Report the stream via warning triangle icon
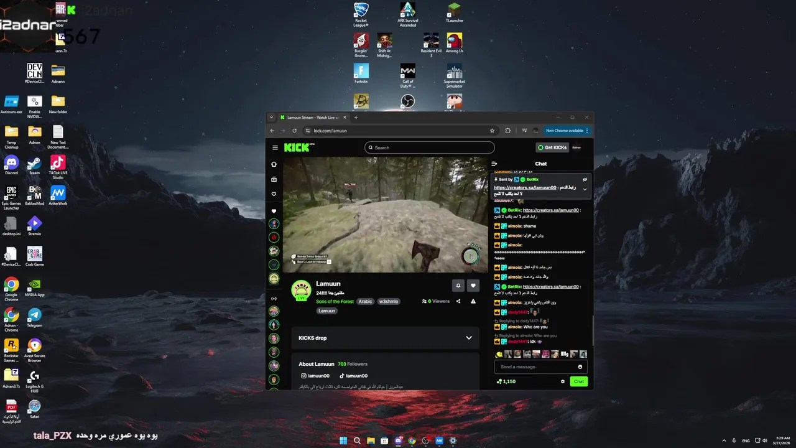Image resolution: width=796 pixels, height=448 pixels. pyautogui.click(x=473, y=301)
